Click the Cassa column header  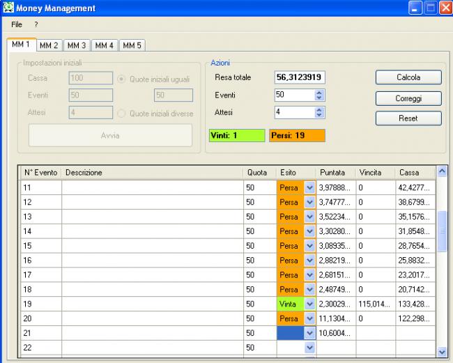(415, 173)
